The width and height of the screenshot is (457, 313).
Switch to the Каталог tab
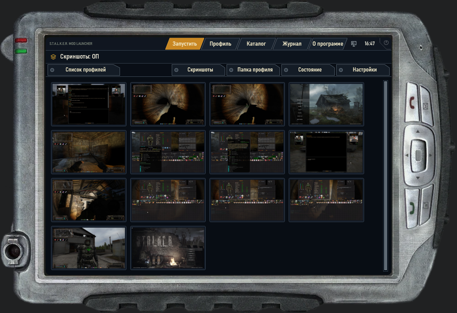(256, 44)
